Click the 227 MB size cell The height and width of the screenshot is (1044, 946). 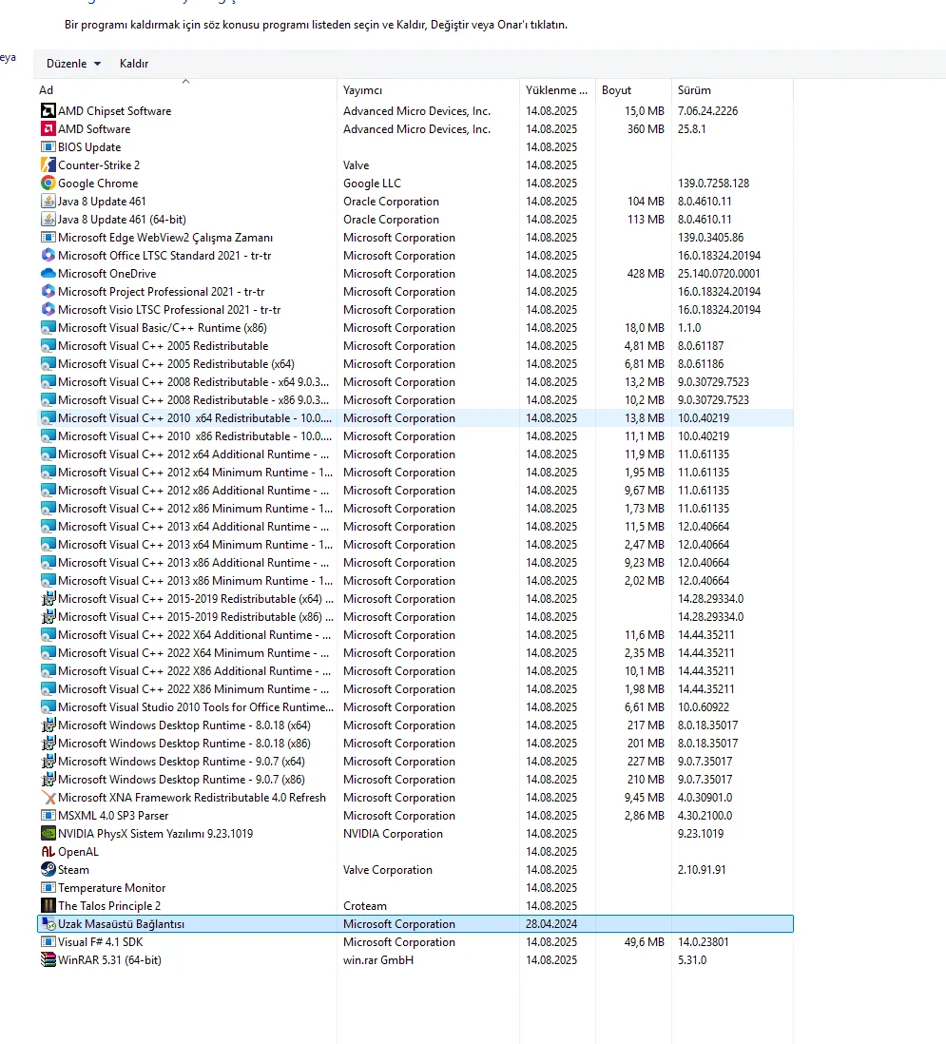tap(646, 761)
